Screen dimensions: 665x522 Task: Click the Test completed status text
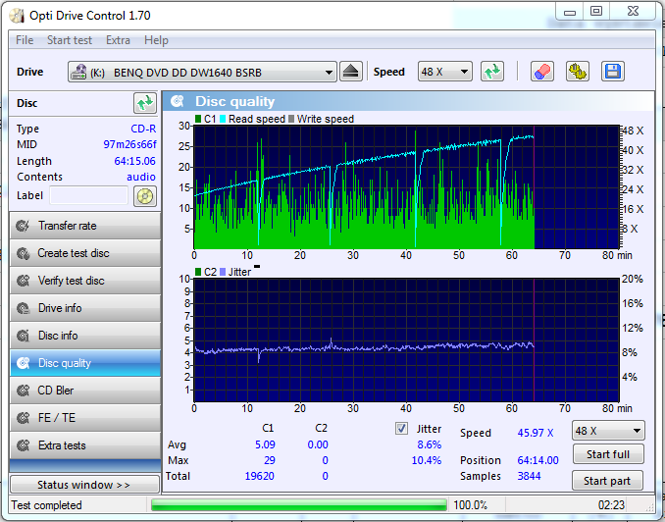(47, 505)
